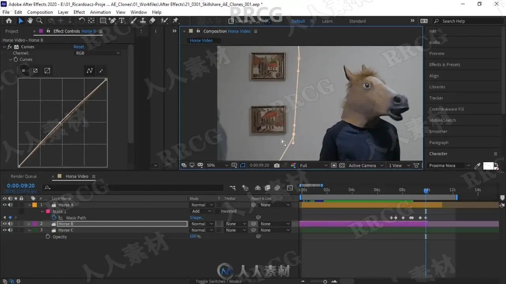Select the Hand tool
The height and width of the screenshot is (284, 506).
[30, 21]
